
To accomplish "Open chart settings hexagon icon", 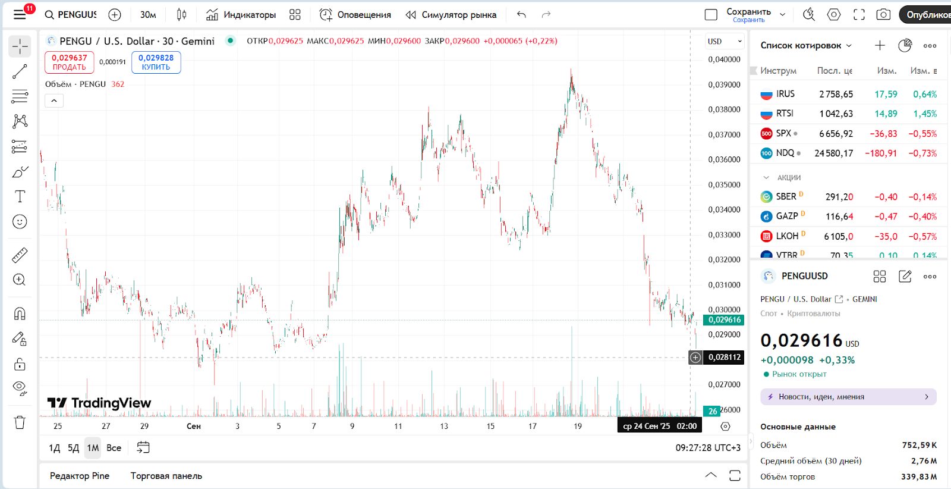I will coord(834,14).
